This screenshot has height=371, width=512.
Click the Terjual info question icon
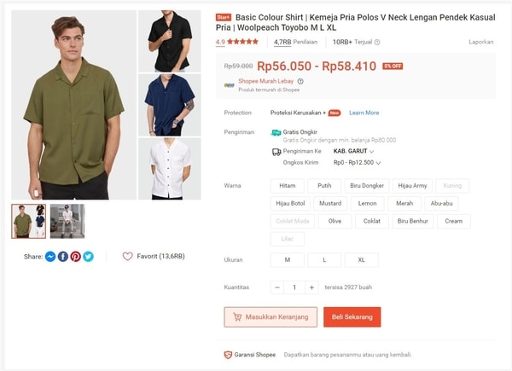pyautogui.click(x=377, y=42)
